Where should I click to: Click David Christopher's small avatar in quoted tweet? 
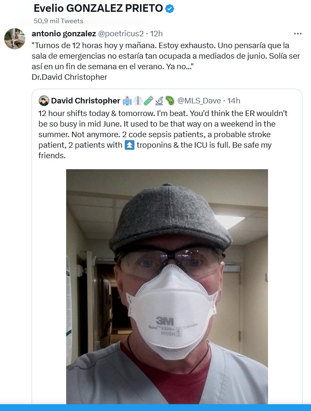coord(43,100)
